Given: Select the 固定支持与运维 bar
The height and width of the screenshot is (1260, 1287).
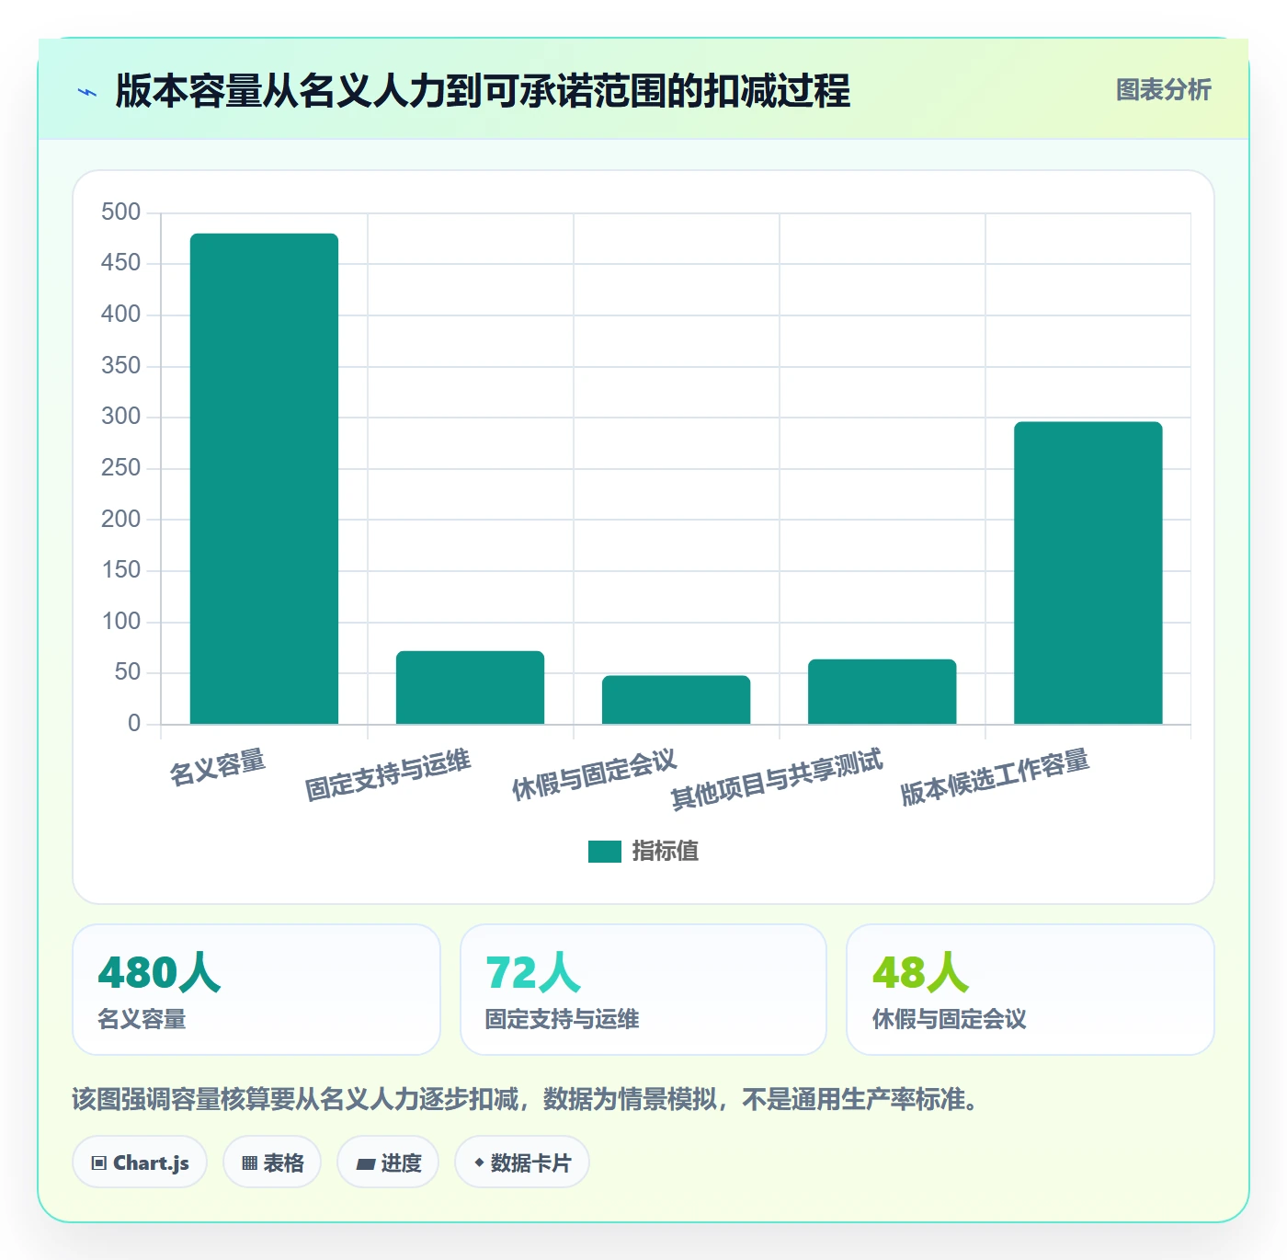Looking at the screenshot, I should (470, 687).
